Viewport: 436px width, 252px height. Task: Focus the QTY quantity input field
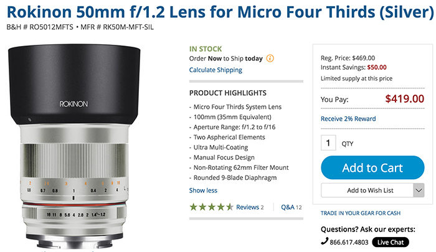pos(329,143)
